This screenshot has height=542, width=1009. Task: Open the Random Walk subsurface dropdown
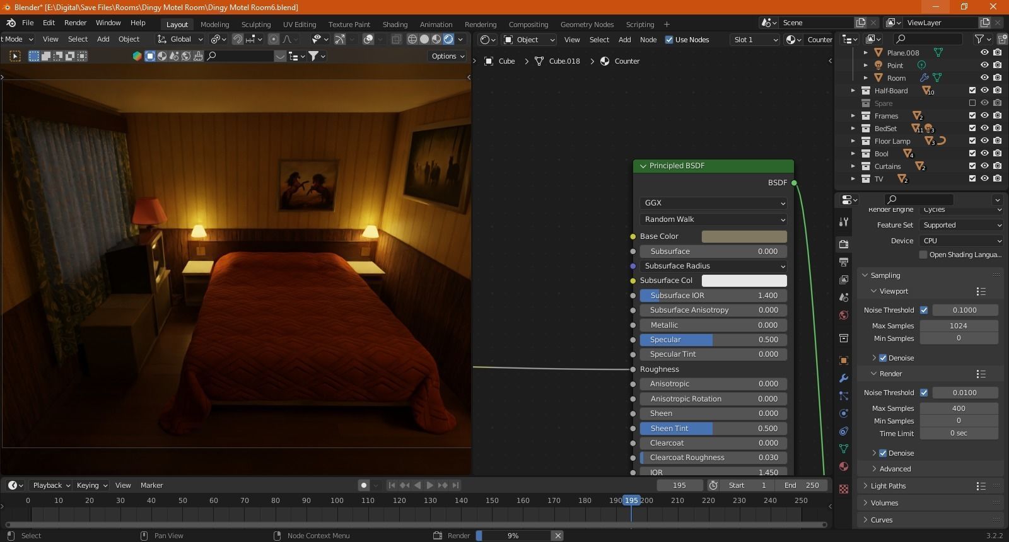[713, 219]
